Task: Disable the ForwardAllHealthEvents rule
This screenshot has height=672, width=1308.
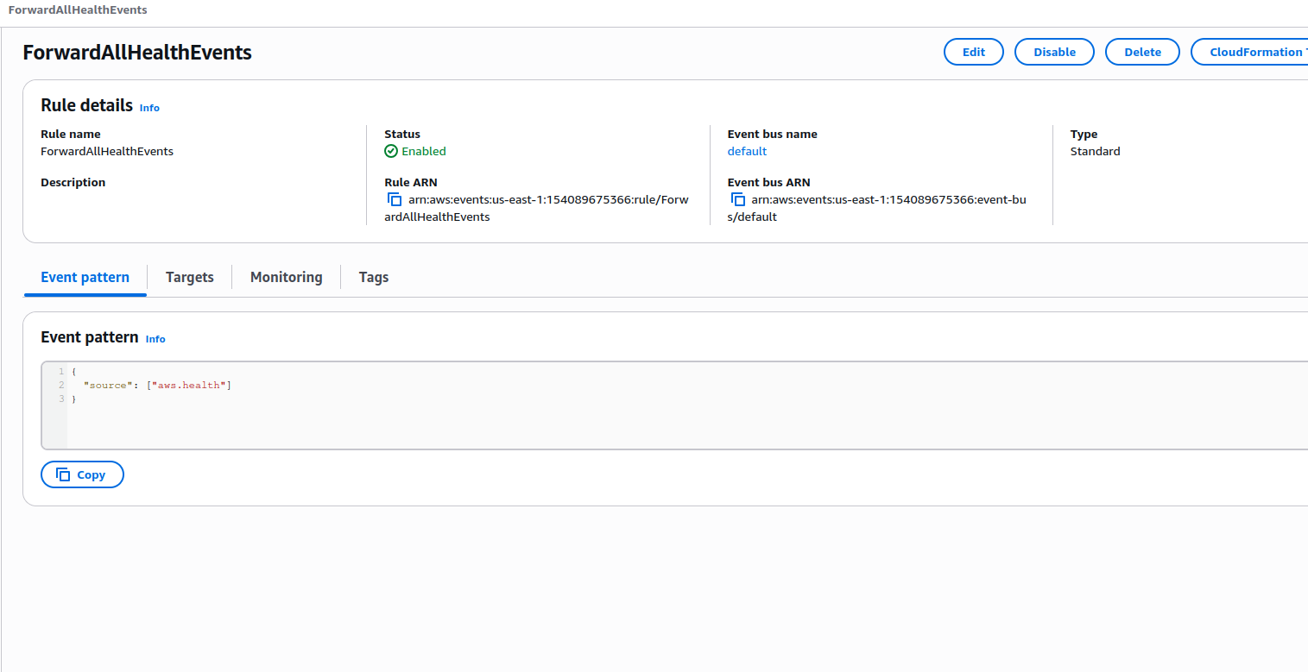Action: pyautogui.click(x=1054, y=52)
